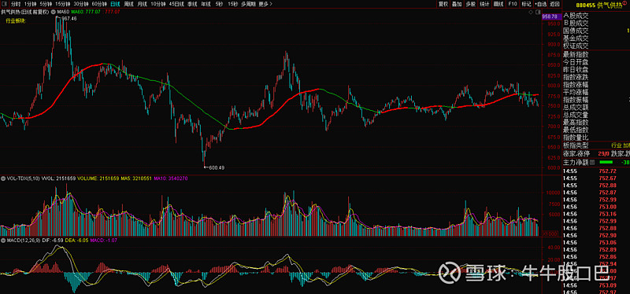
Task: Click the X1000 volume scale box
Action: (x=550, y=233)
